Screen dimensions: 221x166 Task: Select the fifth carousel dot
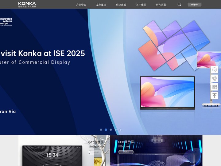pyautogui.click(x=121, y=130)
